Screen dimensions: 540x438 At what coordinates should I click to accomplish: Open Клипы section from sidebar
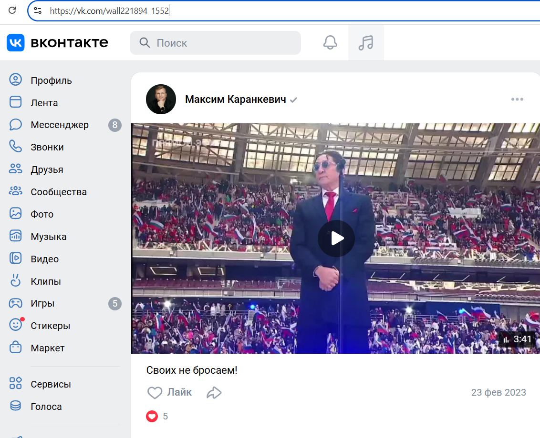(45, 281)
